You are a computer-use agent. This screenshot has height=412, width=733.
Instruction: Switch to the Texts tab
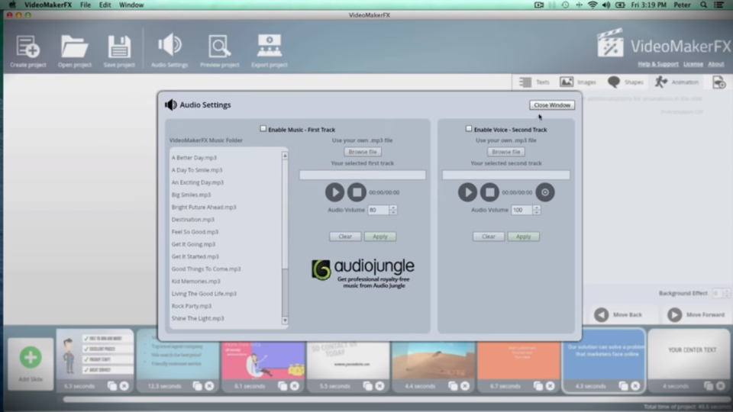534,82
